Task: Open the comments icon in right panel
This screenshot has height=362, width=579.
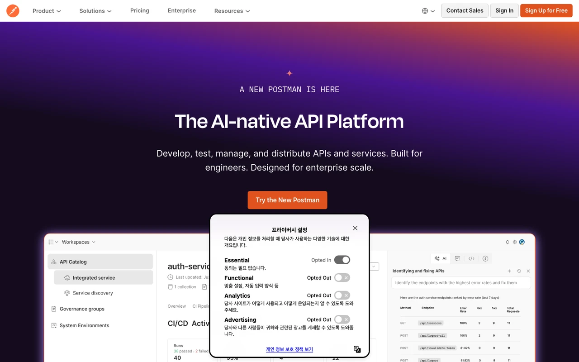Action: (x=457, y=259)
